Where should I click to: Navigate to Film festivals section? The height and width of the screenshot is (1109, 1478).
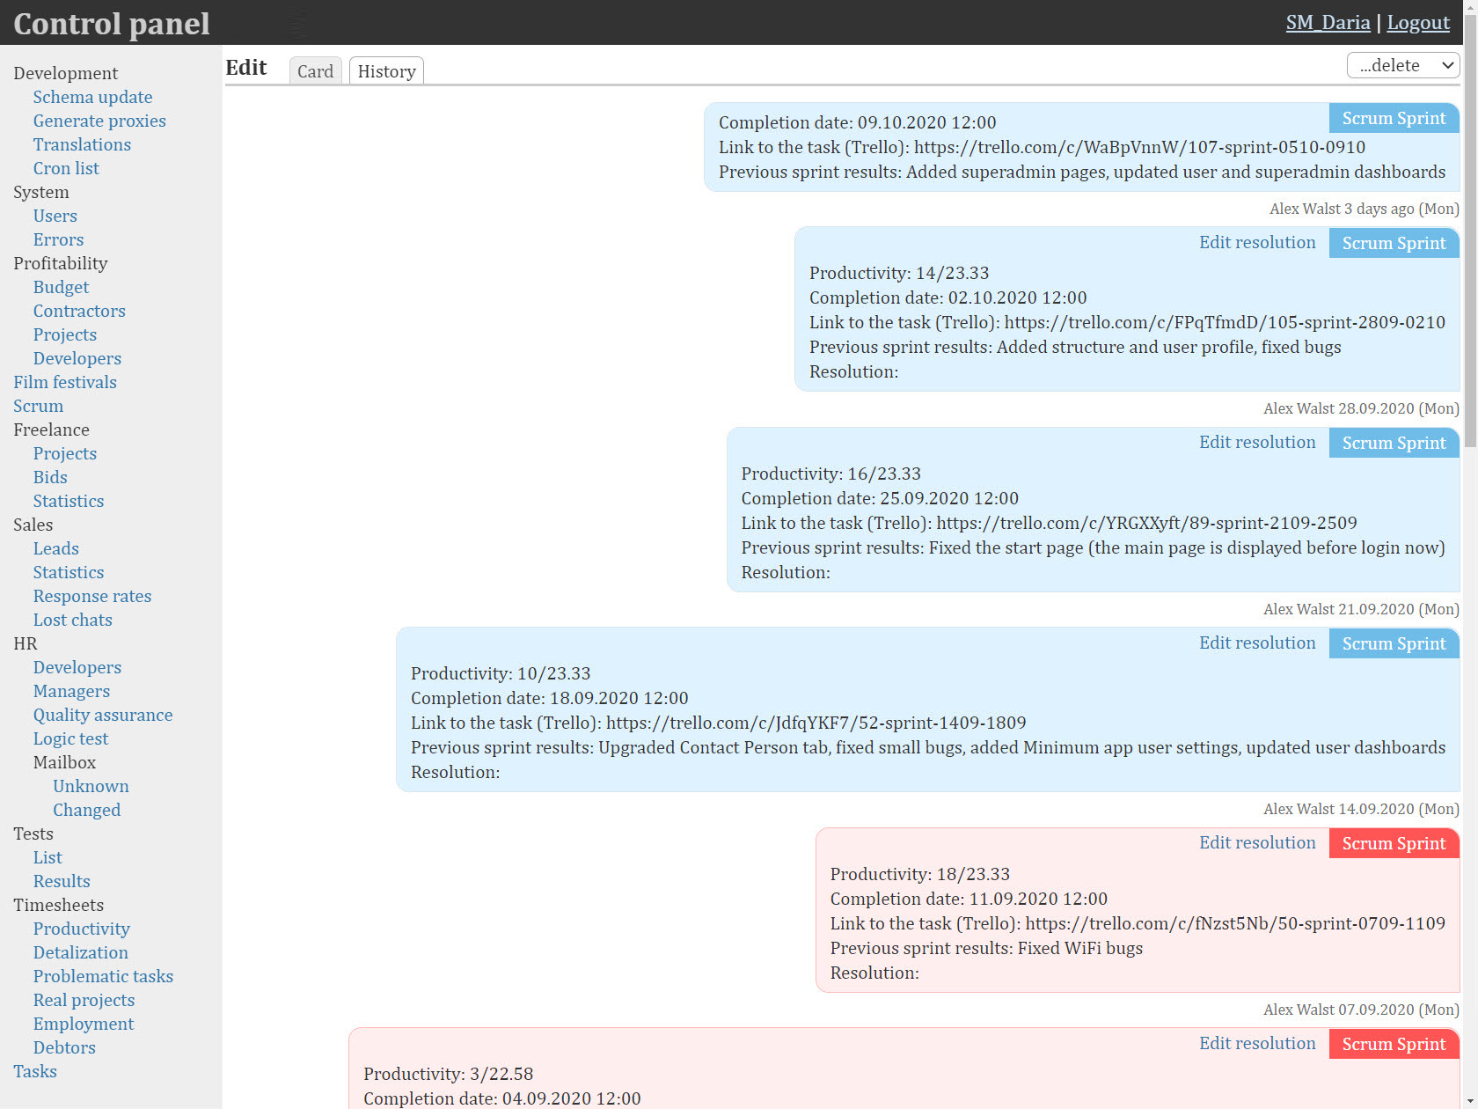[x=65, y=382]
